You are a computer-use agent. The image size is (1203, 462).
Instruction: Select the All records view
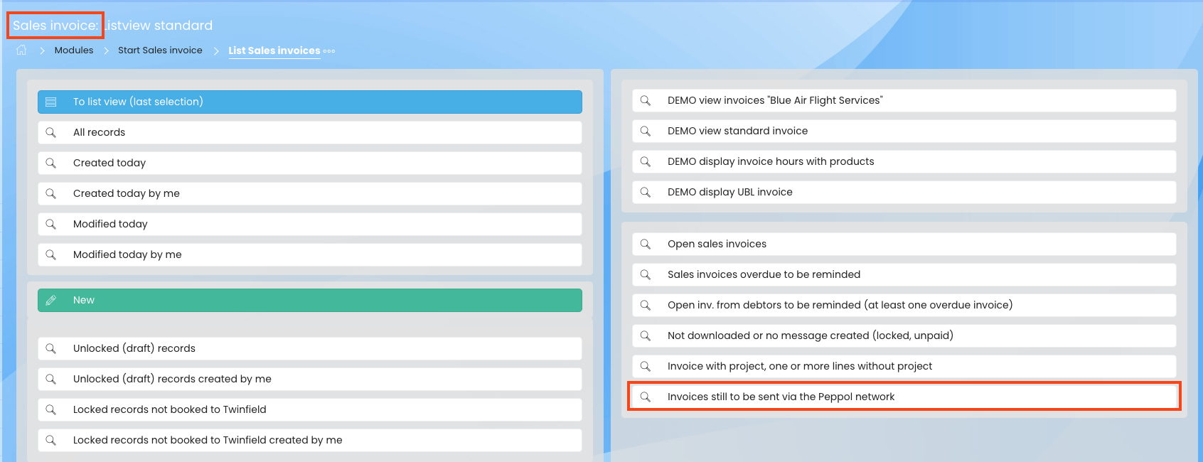[310, 132]
